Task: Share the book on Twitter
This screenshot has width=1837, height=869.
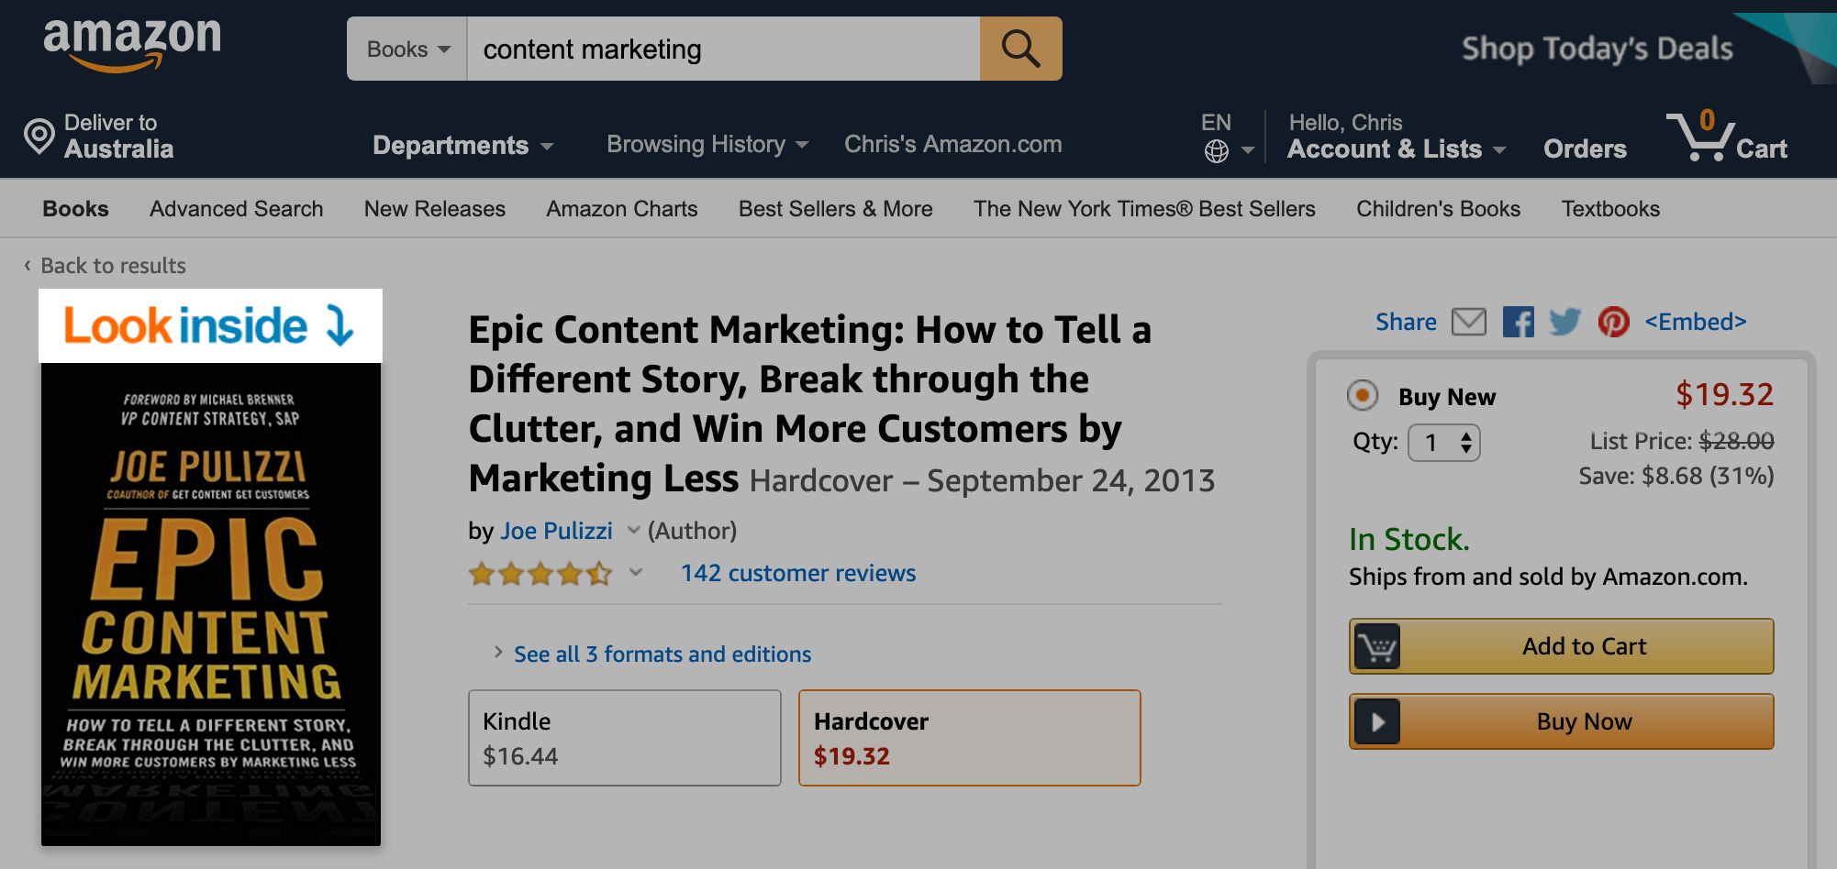Action: pos(1566,322)
